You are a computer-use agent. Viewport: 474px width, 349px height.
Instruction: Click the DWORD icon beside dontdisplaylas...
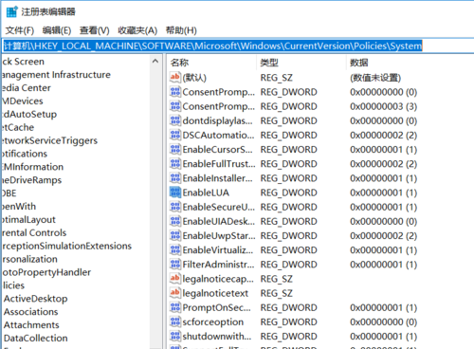175,120
